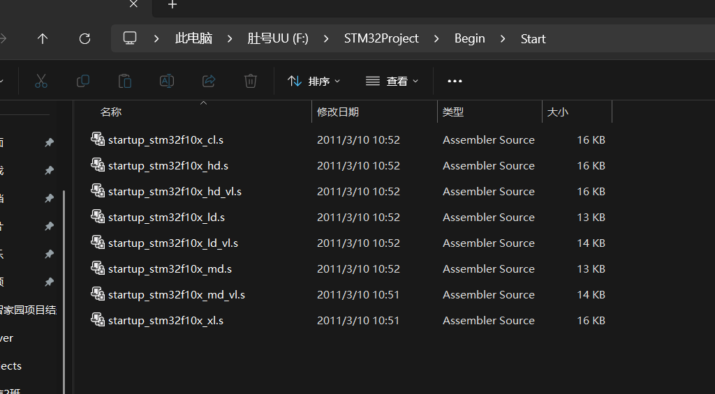Open the 排序 sort dropdown

[x=314, y=81]
